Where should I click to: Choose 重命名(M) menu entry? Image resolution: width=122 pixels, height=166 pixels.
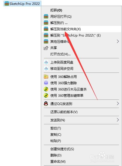pyautogui.click(x=58, y=161)
